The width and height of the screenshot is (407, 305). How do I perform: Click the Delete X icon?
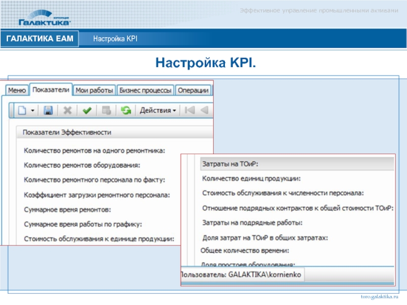coord(67,110)
